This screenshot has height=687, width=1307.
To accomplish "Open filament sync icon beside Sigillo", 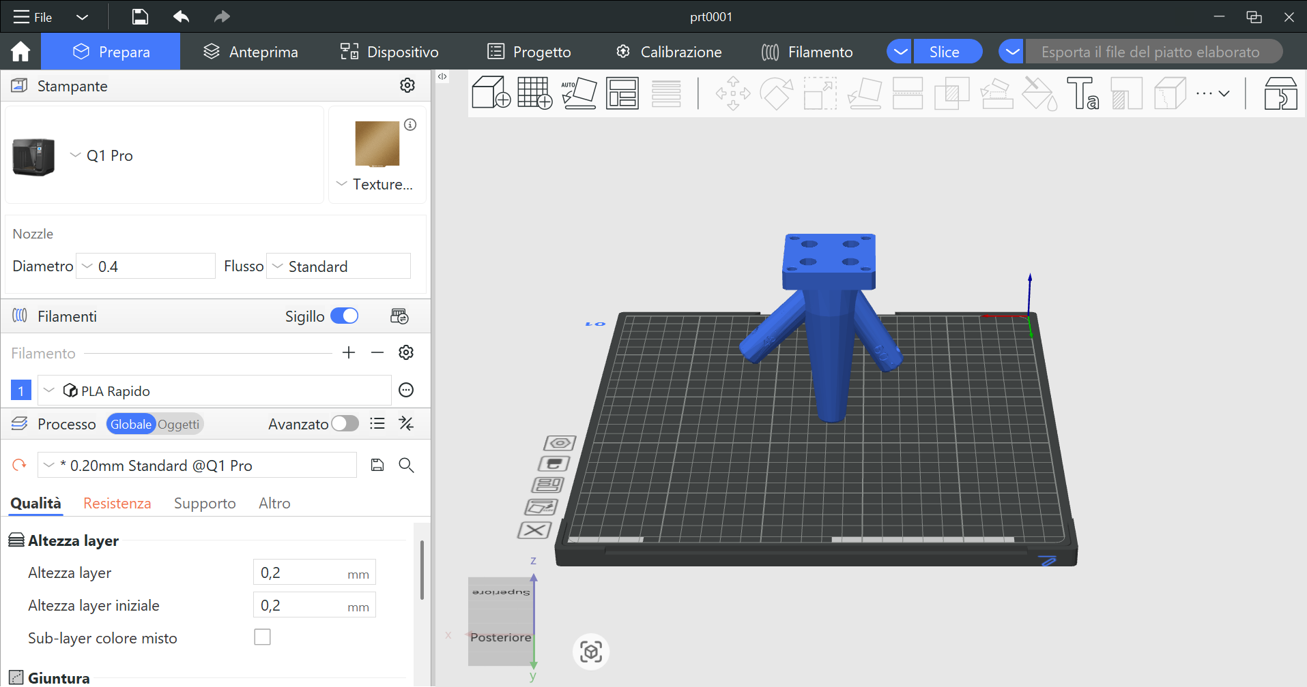I will click(399, 316).
